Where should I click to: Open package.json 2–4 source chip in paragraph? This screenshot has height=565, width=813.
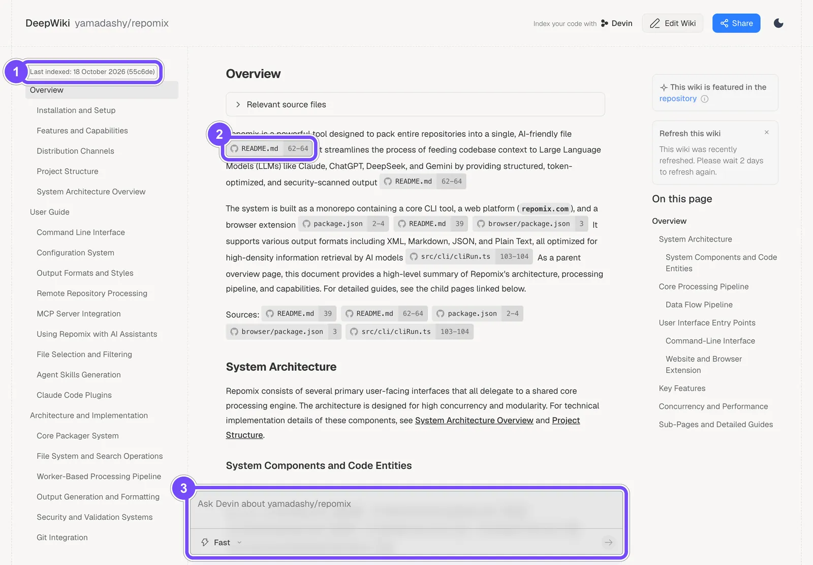coord(343,224)
